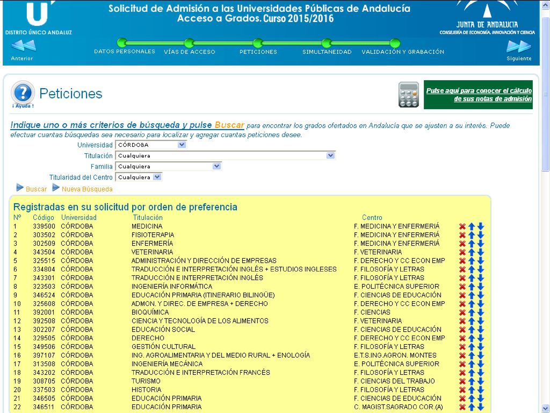Image resolution: width=550 pixels, height=413 pixels.
Task: Select the PETICIONES step
Action: click(258, 52)
